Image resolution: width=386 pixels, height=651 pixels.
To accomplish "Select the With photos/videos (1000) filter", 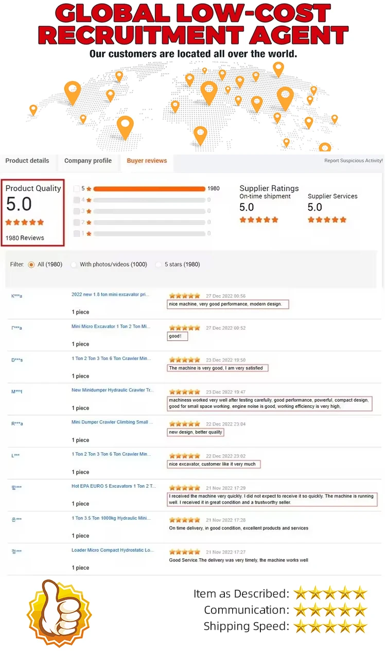I will [74, 265].
